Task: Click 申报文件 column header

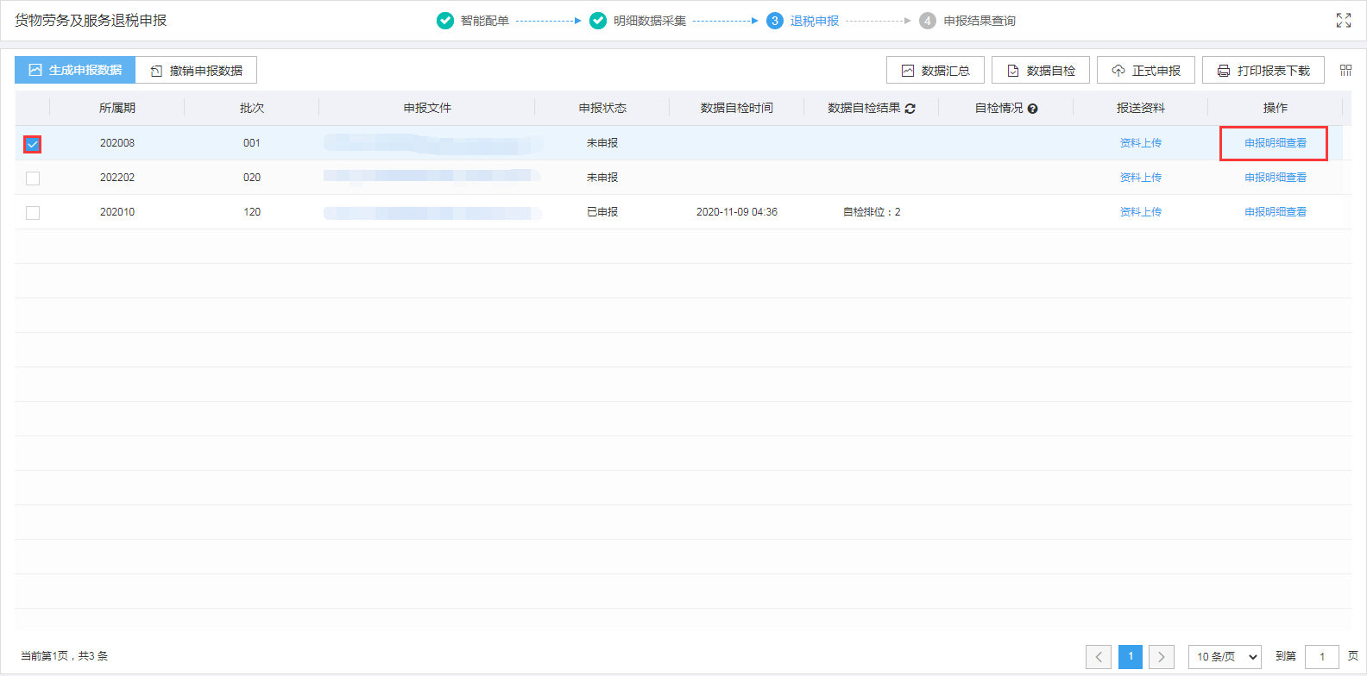Action: click(x=427, y=108)
